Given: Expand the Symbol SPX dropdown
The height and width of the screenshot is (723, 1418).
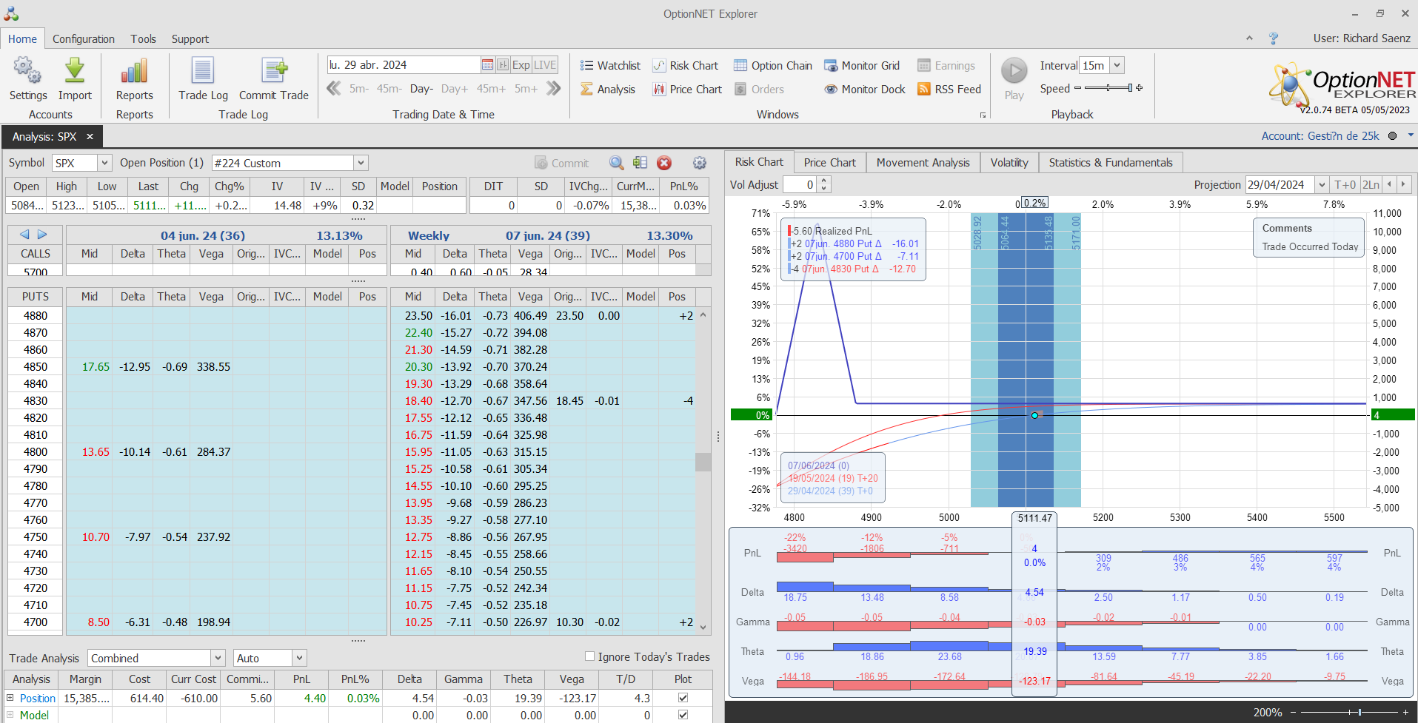Looking at the screenshot, I should point(104,163).
